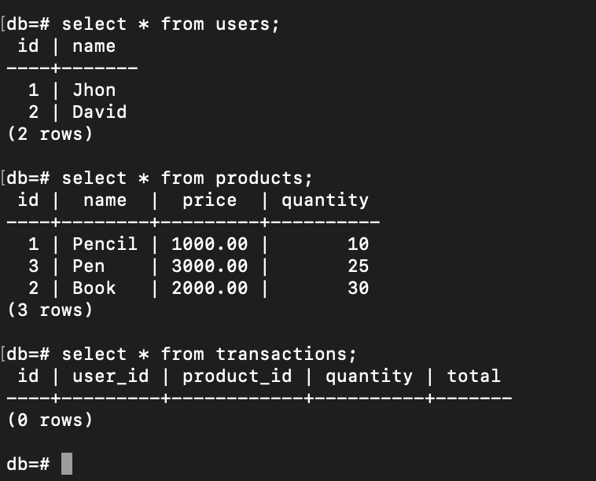Click the 'select * from products;' command

click(x=186, y=178)
